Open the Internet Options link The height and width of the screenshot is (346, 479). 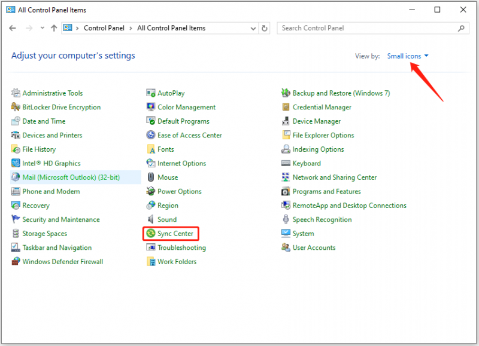182,163
